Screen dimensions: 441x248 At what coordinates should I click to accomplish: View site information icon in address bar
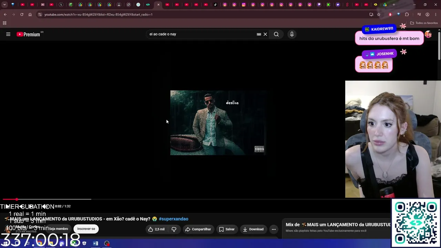tap(40, 14)
